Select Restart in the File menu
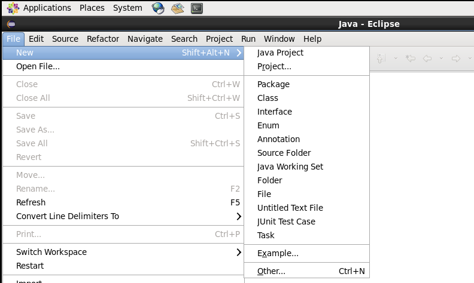 tap(123, 266)
